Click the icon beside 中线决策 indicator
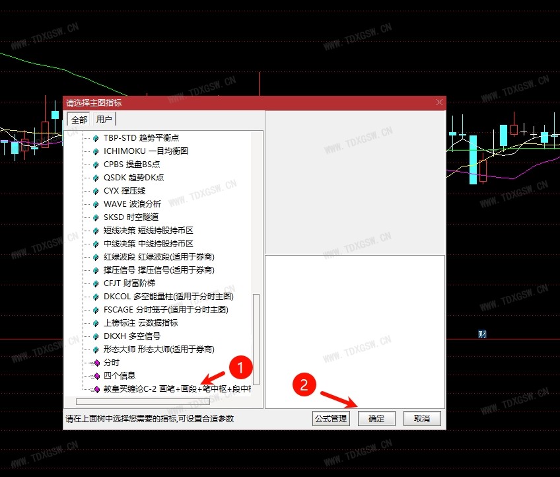 [96, 244]
